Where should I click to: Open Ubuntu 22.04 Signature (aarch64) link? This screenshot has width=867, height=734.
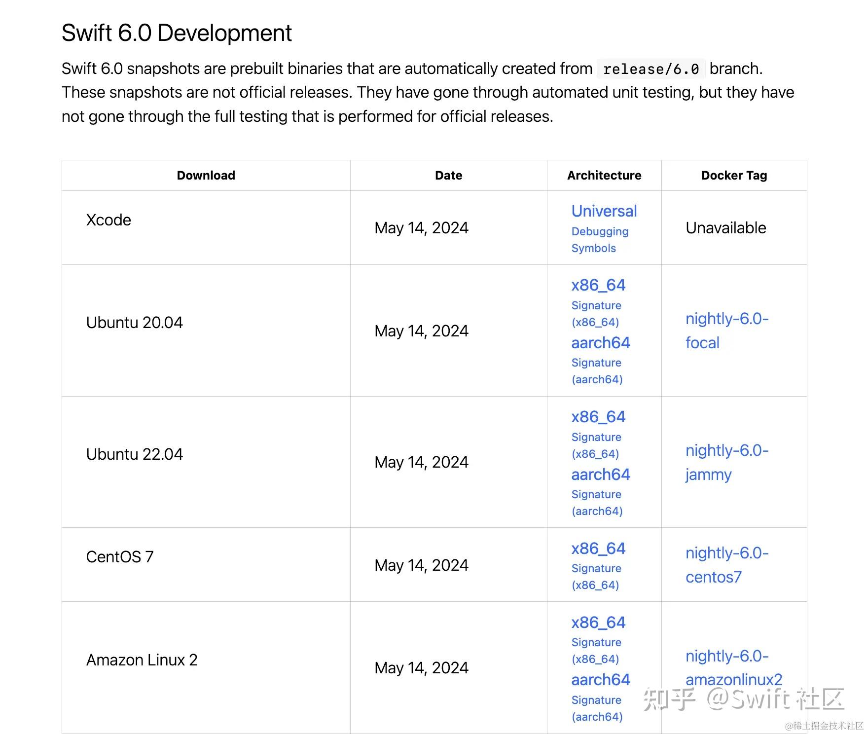click(x=597, y=503)
